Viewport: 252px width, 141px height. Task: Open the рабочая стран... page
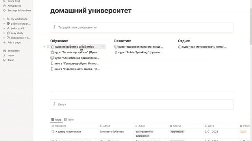20,23
